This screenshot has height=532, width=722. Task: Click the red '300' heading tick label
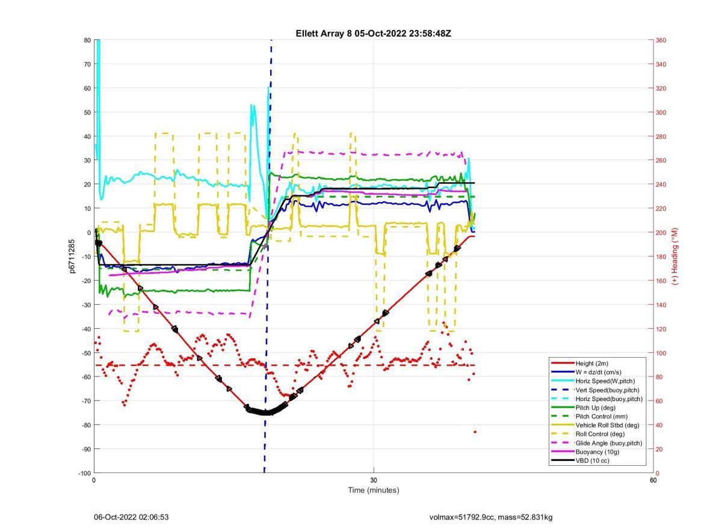pyautogui.click(x=661, y=112)
